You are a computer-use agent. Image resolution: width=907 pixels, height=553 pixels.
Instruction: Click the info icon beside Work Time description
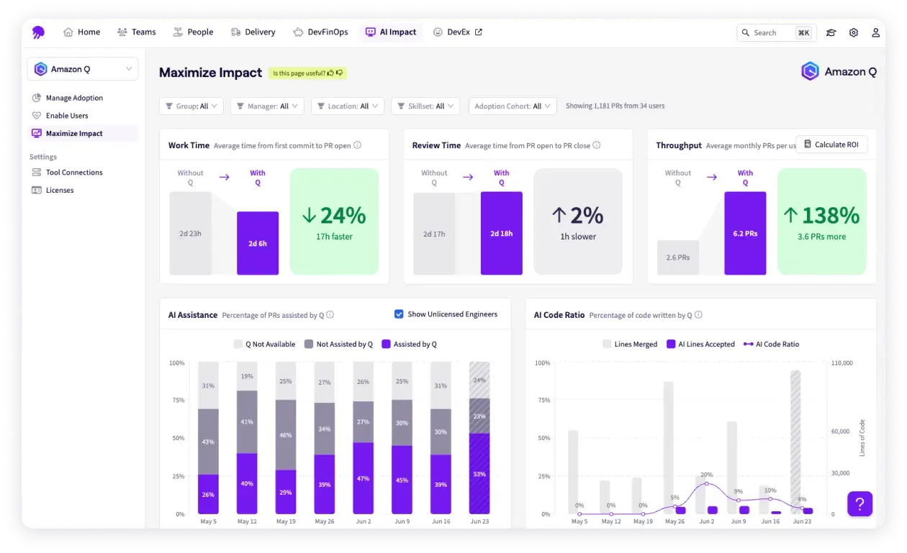(x=357, y=145)
